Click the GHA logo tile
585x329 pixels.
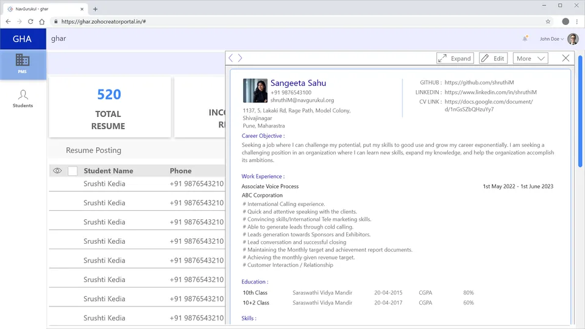pos(23,39)
